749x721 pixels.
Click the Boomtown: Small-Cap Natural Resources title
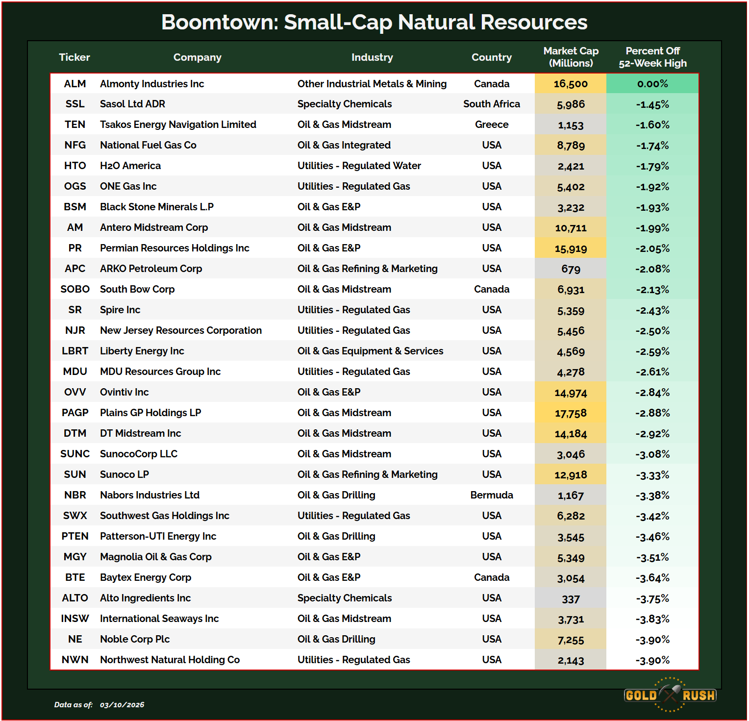click(x=374, y=22)
